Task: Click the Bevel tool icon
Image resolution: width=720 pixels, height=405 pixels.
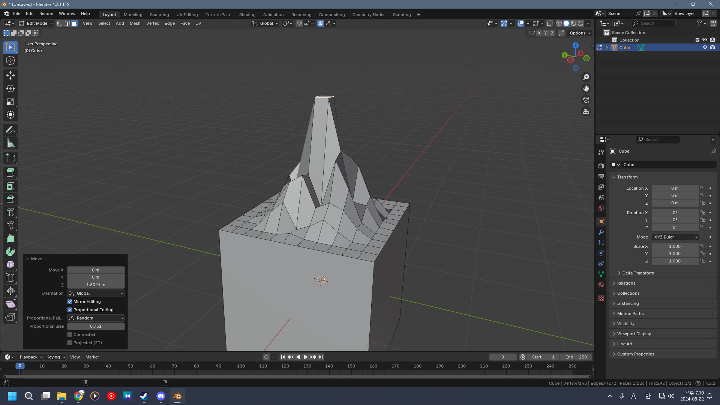Action: pos(10,199)
